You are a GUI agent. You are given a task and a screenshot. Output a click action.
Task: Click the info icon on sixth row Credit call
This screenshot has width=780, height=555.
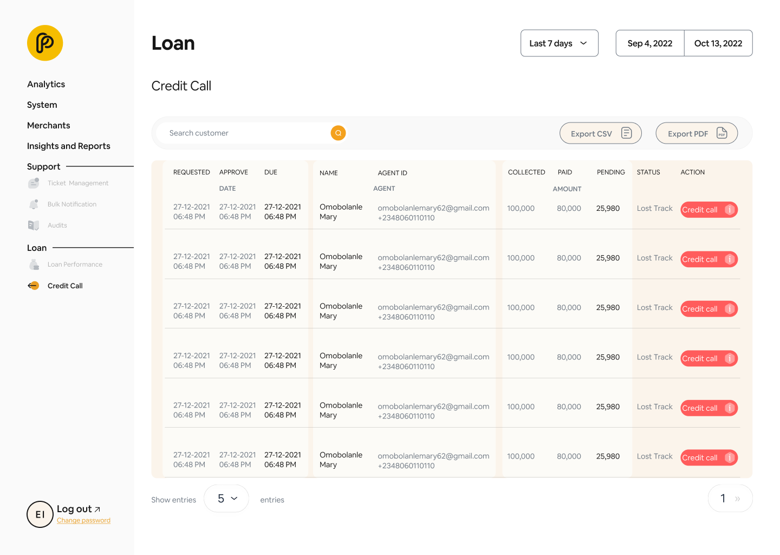click(730, 457)
